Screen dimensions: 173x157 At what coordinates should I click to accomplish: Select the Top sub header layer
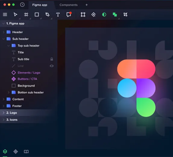click(x=29, y=46)
